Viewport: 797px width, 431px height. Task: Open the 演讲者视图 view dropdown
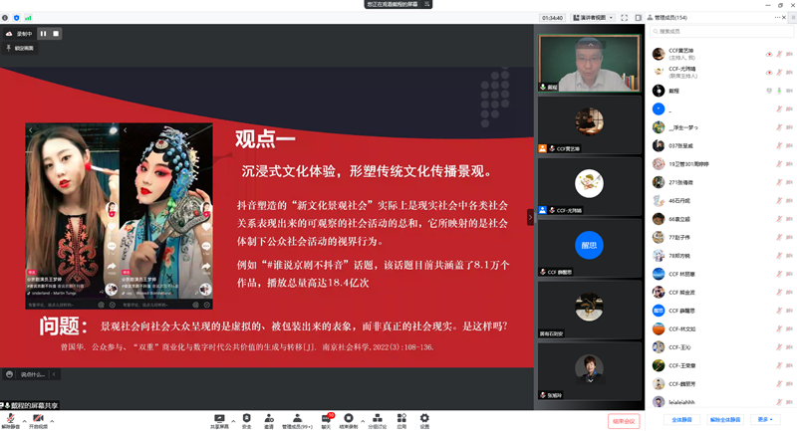point(593,18)
